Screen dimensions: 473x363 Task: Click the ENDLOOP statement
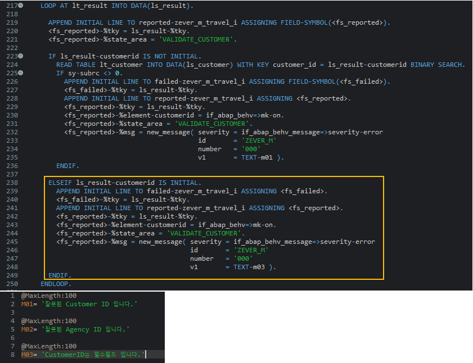[x=56, y=284]
